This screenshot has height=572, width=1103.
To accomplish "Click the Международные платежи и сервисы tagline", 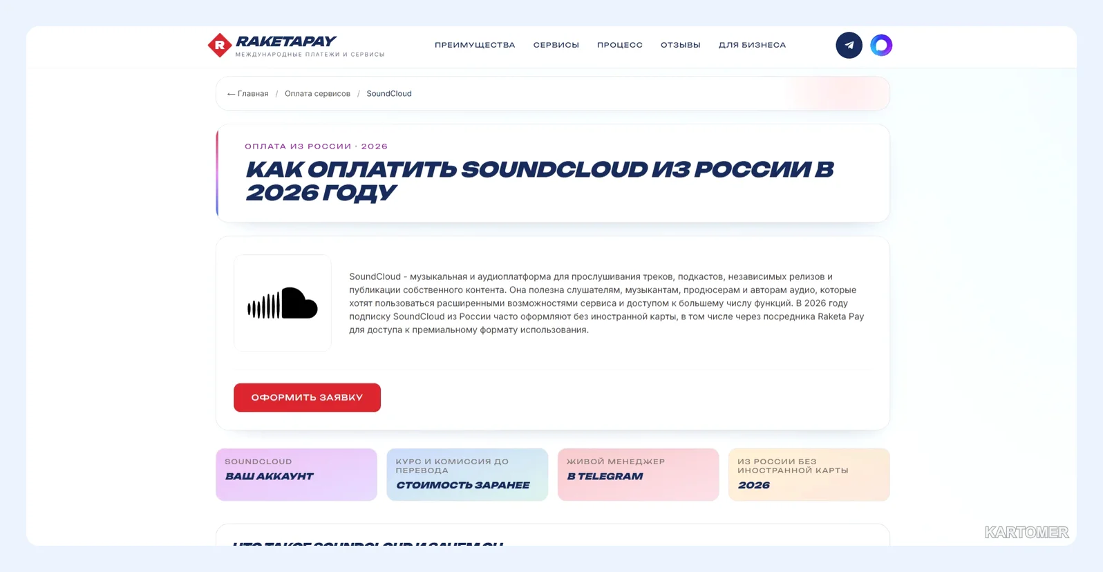I will click(x=310, y=55).
